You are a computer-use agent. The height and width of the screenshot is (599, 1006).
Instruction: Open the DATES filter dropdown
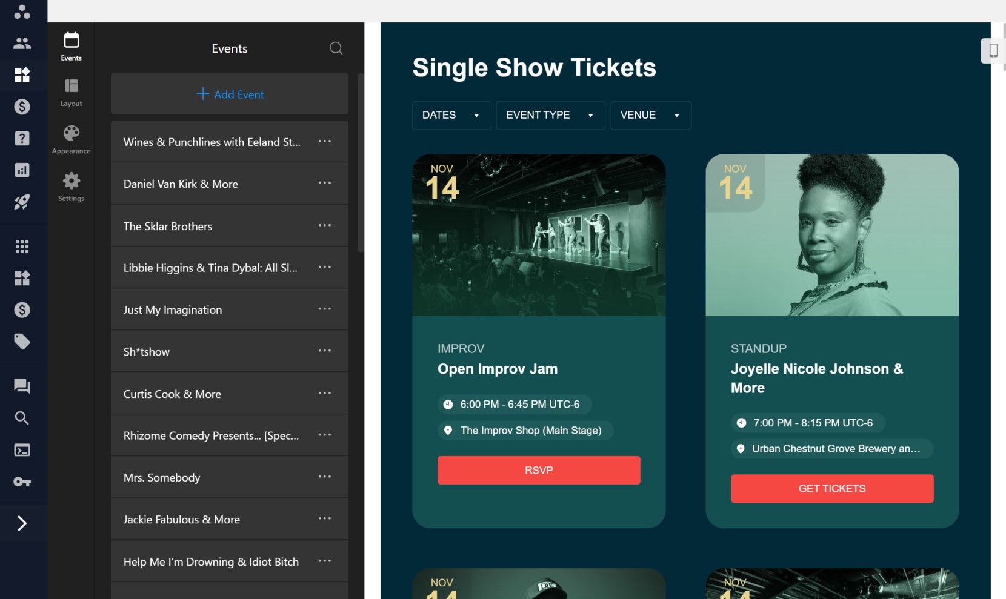(x=451, y=115)
